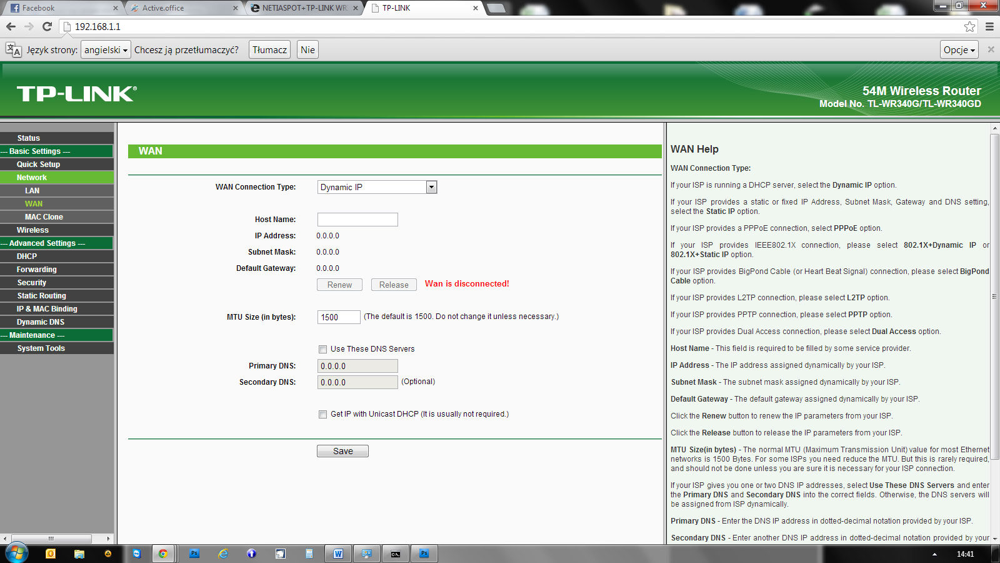Open the Status menu item
This screenshot has width=1000, height=563.
[x=29, y=138]
